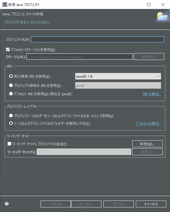Maximize the 新規 Java プロジェクト window
The width and height of the screenshot is (170, 212).
click(149, 4)
